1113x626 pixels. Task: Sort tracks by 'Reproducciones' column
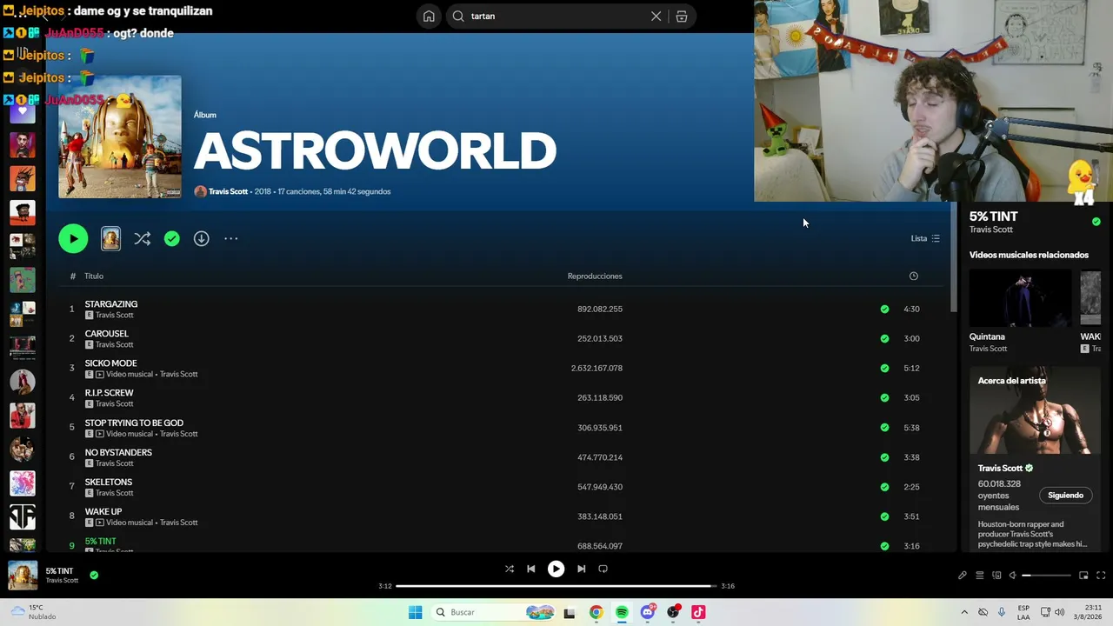pyautogui.click(x=595, y=276)
